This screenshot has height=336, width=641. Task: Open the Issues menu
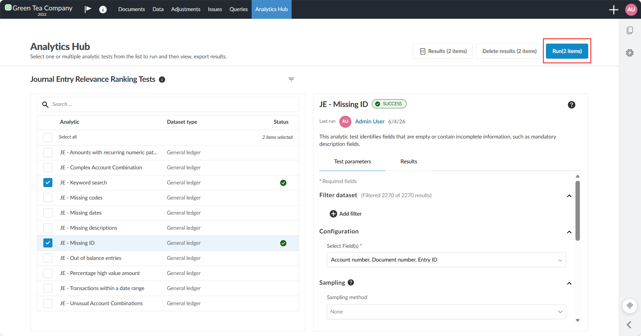tap(215, 9)
